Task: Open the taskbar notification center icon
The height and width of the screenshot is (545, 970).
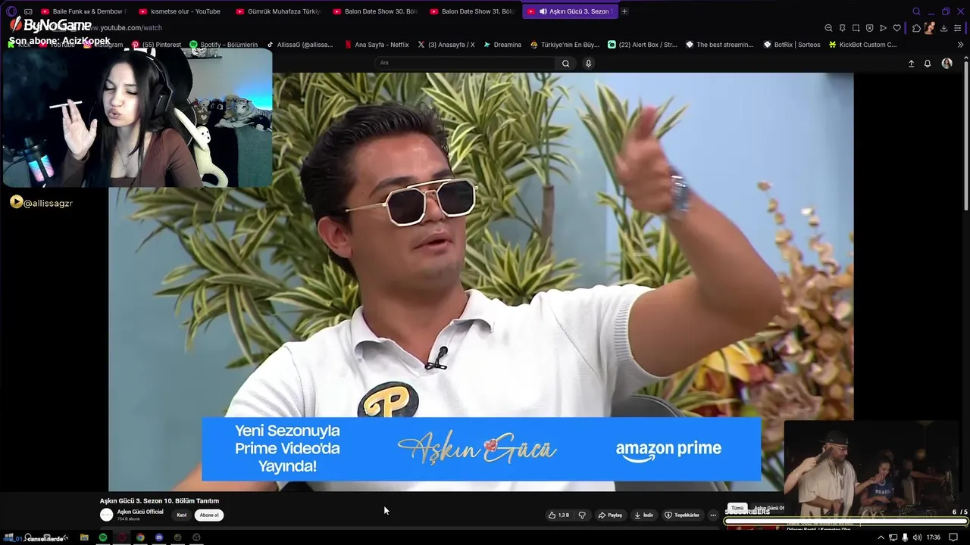Action: click(x=955, y=537)
